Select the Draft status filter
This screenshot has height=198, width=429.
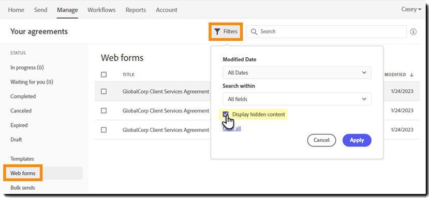tap(16, 140)
